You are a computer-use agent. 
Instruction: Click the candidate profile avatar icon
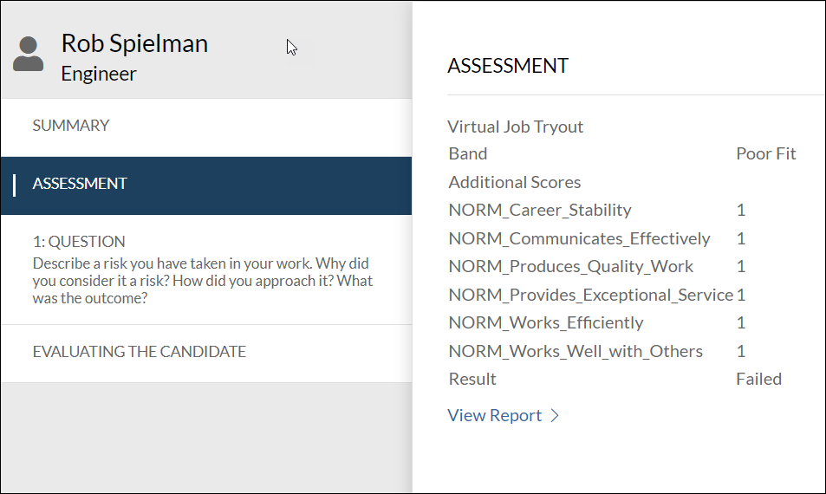pyautogui.click(x=29, y=55)
